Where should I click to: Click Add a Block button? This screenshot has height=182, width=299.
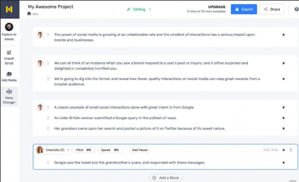click(x=165, y=178)
